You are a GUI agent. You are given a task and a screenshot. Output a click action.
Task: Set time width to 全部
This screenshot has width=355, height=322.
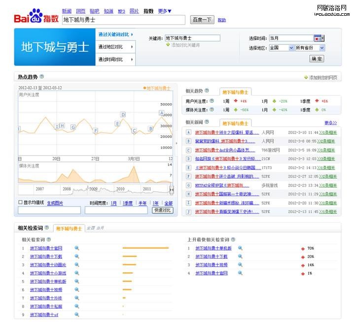tap(169, 203)
